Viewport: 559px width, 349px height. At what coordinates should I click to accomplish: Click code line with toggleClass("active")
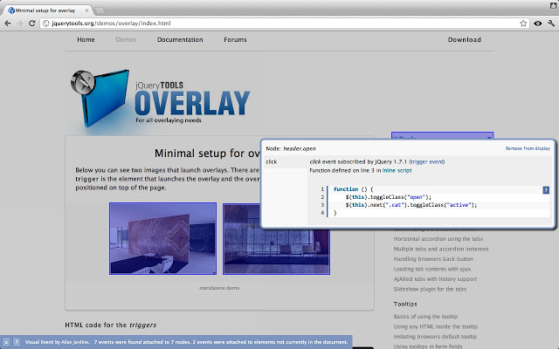click(411, 205)
